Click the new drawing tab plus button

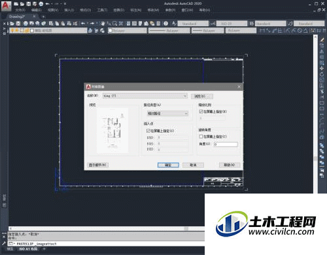point(43,16)
